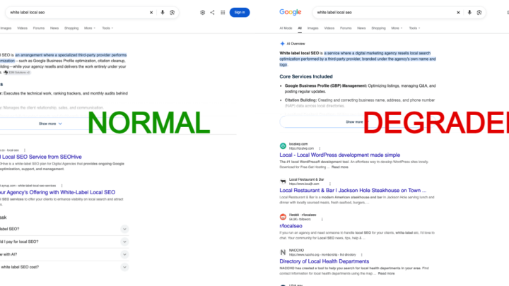Click the localwp.com favicon
This screenshot has height=286, width=509.
pos(283,146)
